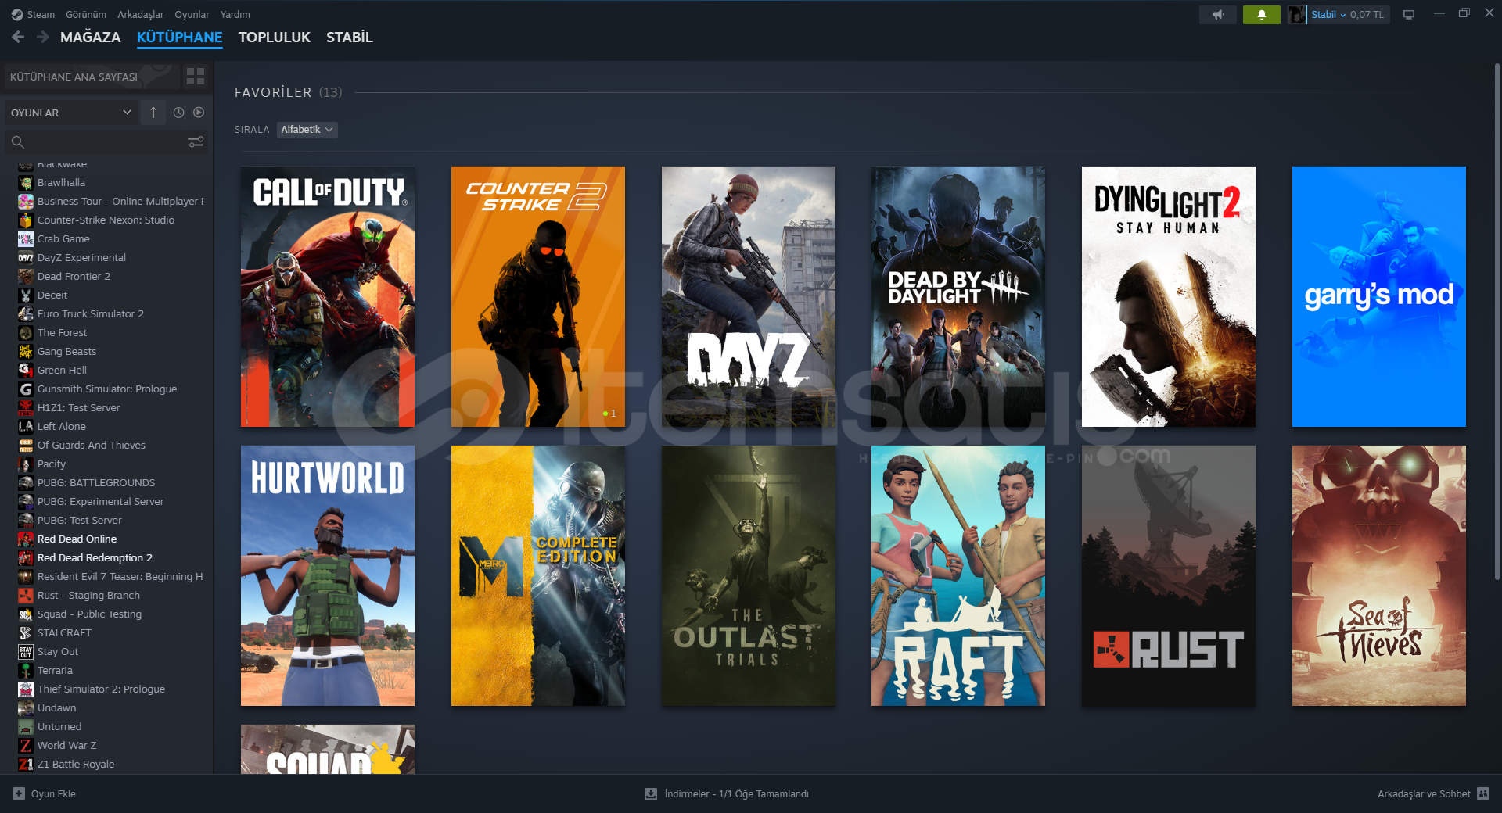
Task: Click the Gunsmith Simulator icon
Action: (x=26, y=389)
